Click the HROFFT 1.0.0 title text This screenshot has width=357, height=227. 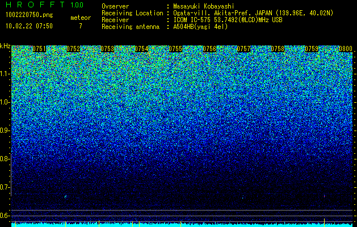click(44, 5)
